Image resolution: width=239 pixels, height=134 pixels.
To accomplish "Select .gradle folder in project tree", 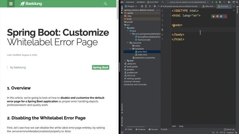I will point(142,13).
